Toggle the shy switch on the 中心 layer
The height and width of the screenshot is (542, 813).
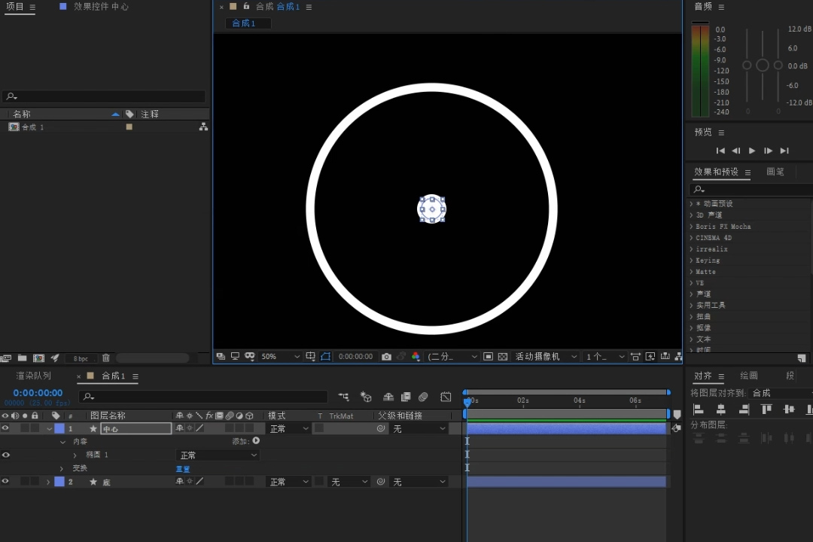coord(179,428)
